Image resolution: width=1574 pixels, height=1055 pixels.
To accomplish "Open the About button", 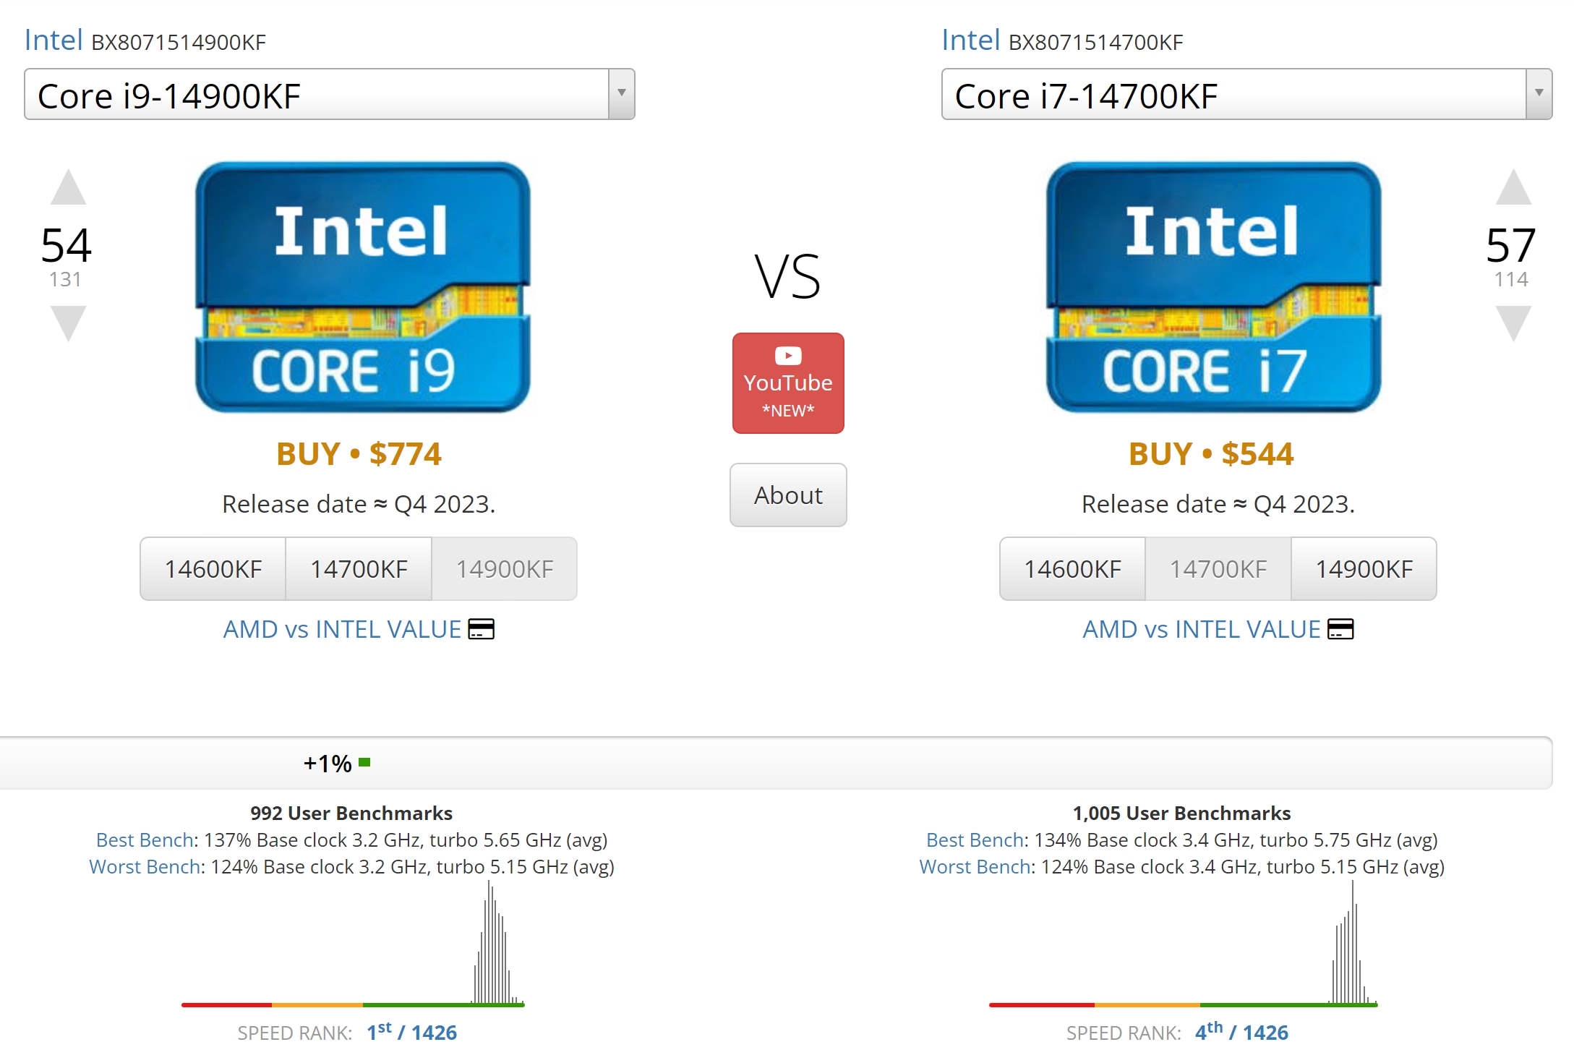I will pos(788,495).
